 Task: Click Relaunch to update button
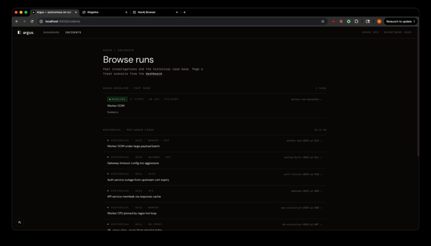401,21
